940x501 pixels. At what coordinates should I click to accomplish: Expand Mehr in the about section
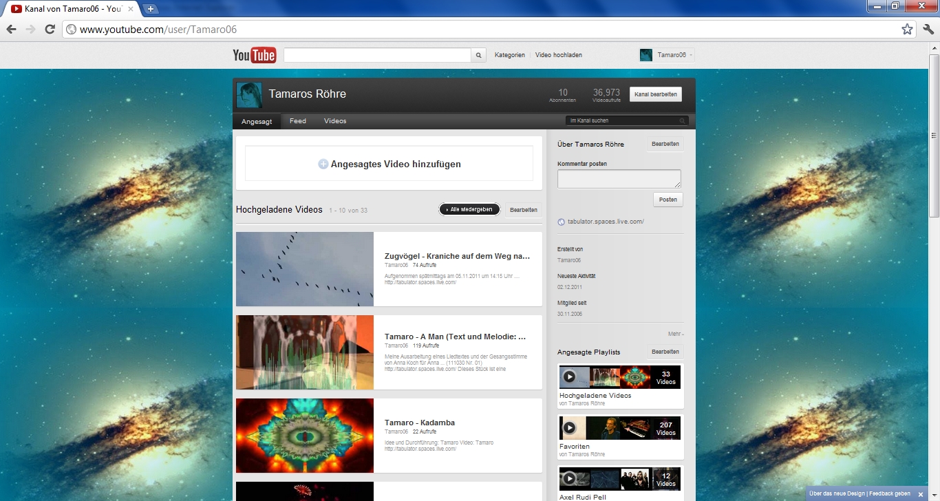coord(676,334)
